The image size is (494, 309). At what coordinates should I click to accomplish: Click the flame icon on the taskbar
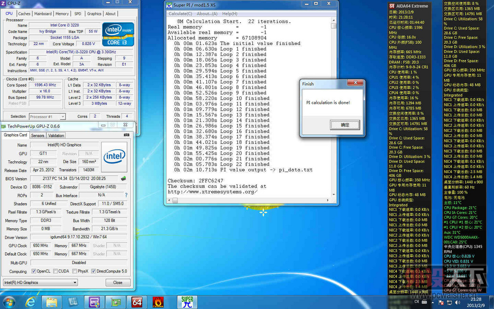tap(158, 302)
